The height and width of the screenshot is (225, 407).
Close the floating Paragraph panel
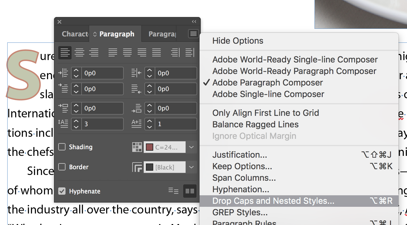click(59, 22)
